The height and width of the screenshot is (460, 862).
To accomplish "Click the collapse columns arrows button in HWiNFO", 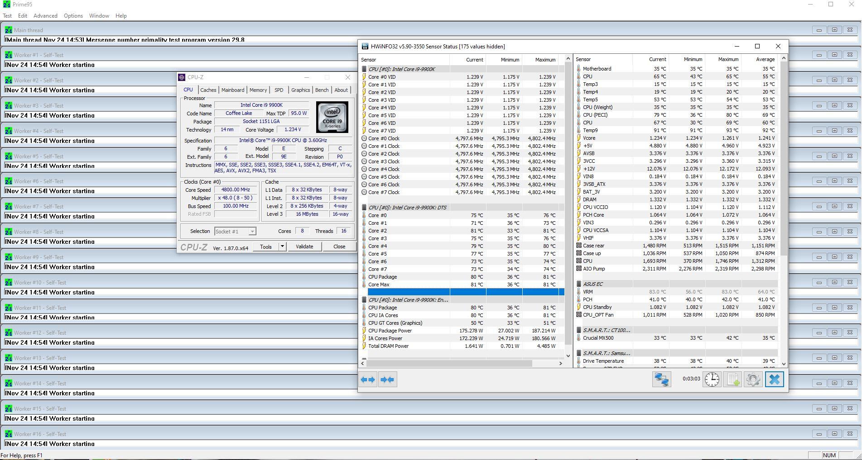I will 387,379.
